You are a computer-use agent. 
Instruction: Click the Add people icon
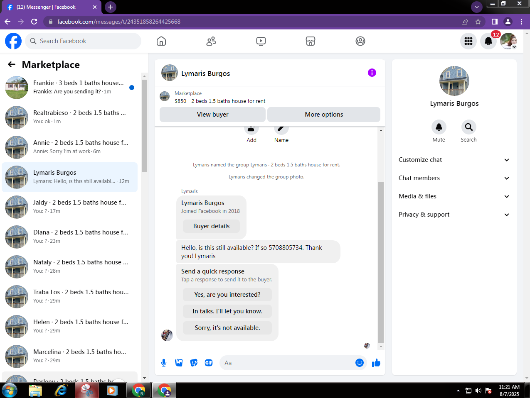(x=251, y=129)
